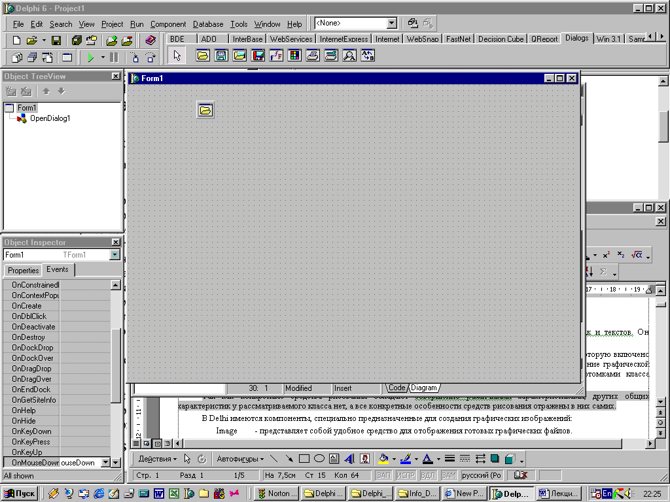
Task: Click the Save All icon
Action: tap(77, 41)
